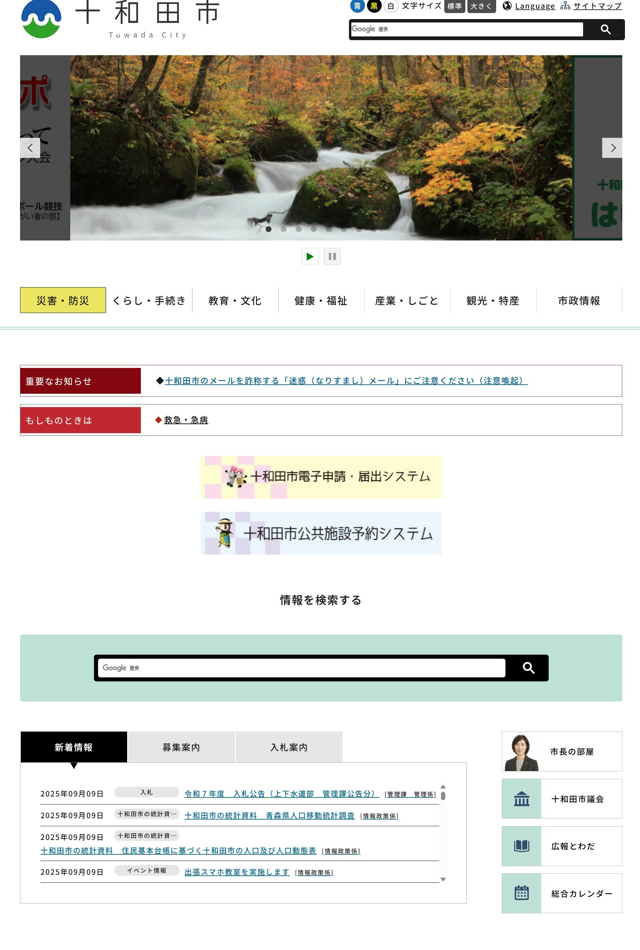Image resolution: width=640 pixels, height=950 pixels.
Task: Click the Towada City logo
Action: tap(41, 19)
